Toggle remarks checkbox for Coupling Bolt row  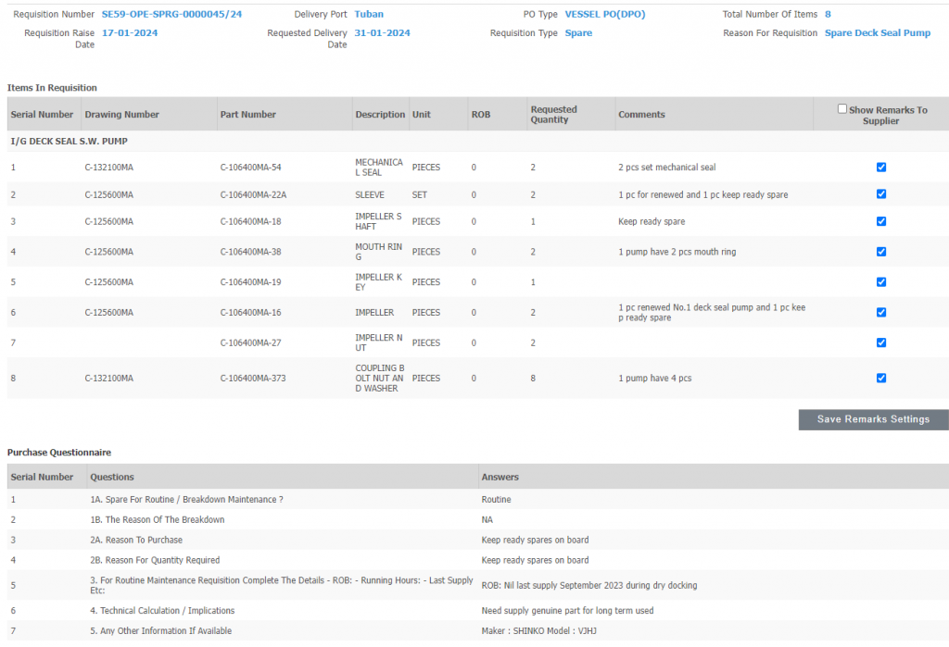881,379
